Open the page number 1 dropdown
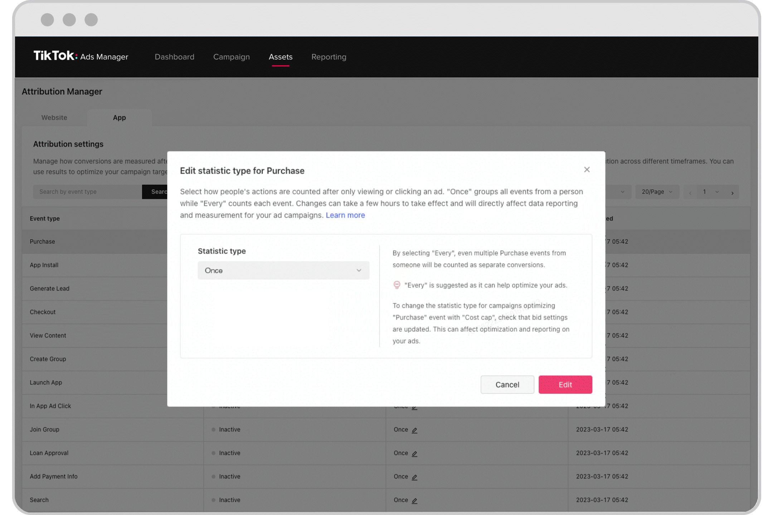 pyautogui.click(x=710, y=192)
